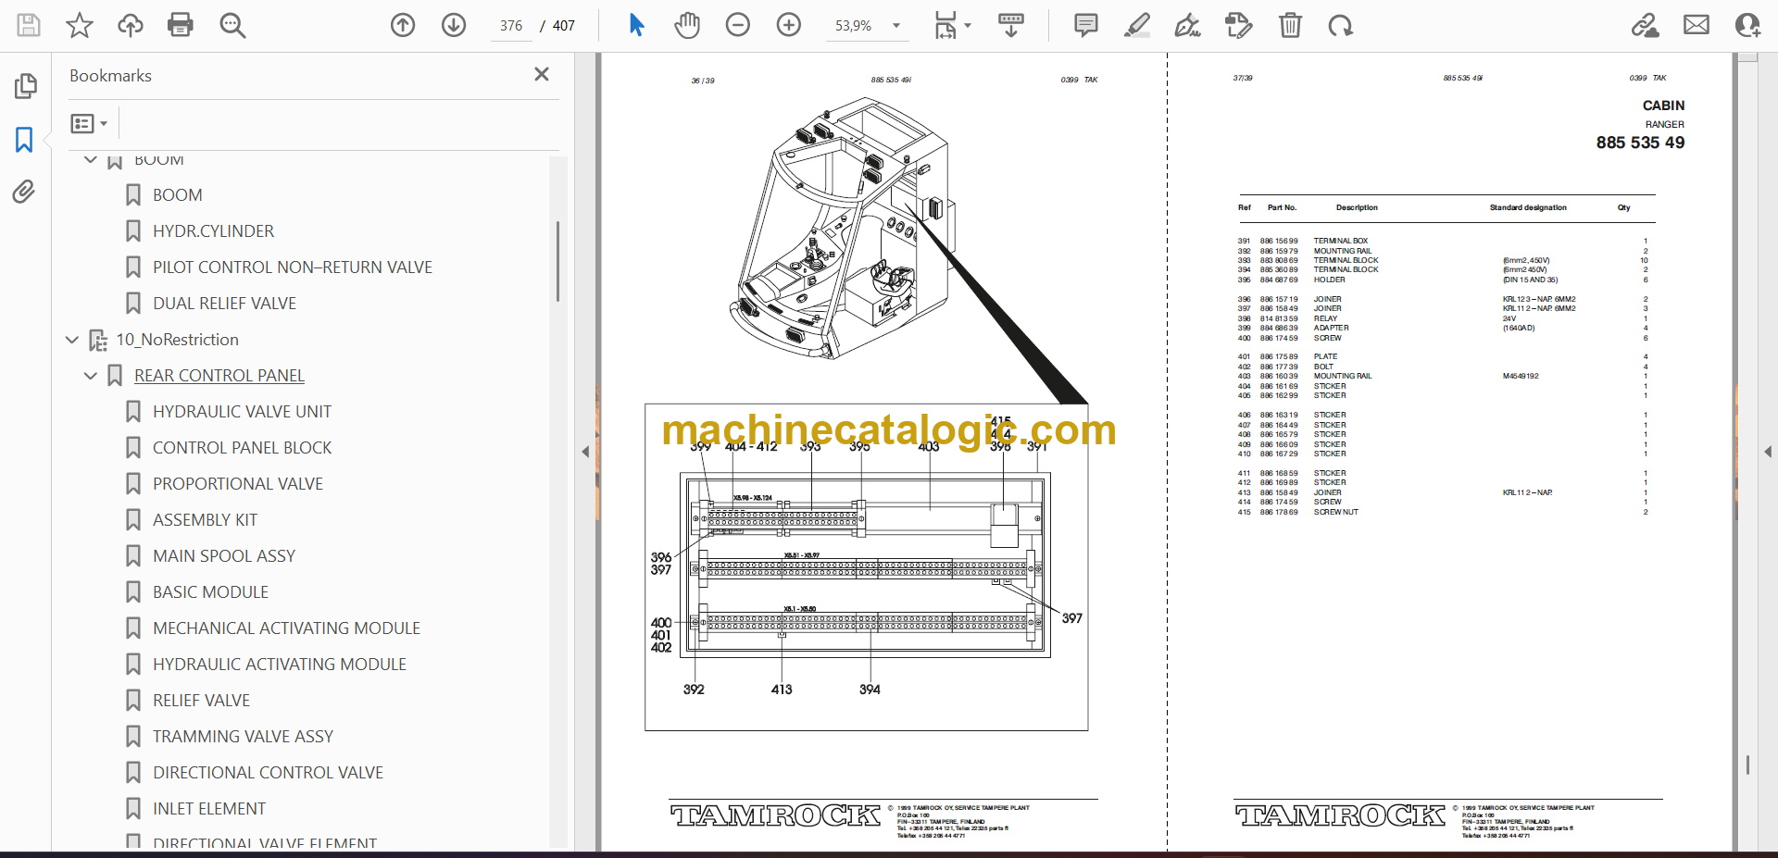Click the scrolling mode keyboard icon

(1011, 25)
